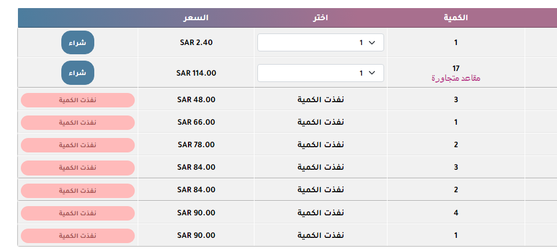Click pink sold-out pill for SAR 84.00, quantity 3
Image resolution: width=557 pixels, height=250 pixels.
(78, 168)
